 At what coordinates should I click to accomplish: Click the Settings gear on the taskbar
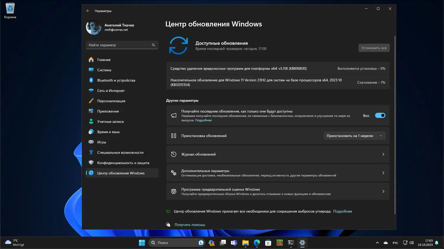(302, 243)
